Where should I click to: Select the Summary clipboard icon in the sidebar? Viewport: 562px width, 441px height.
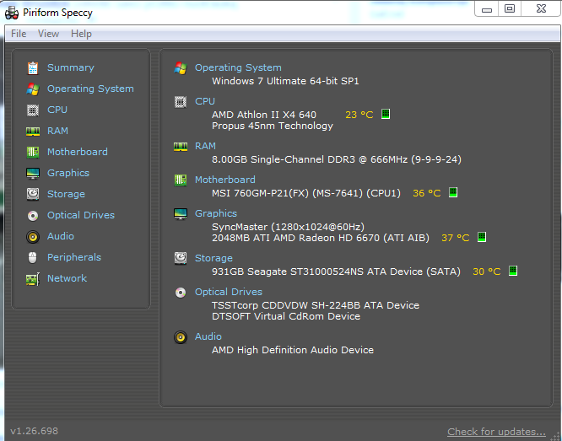tap(33, 67)
